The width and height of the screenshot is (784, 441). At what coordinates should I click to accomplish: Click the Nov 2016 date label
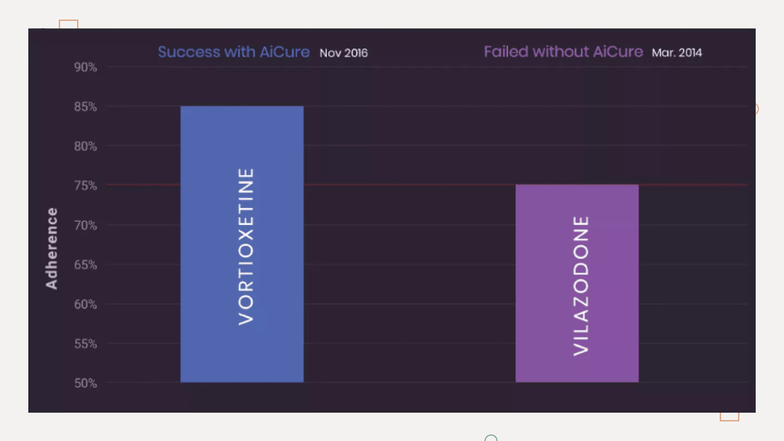(x=344, y=53)
